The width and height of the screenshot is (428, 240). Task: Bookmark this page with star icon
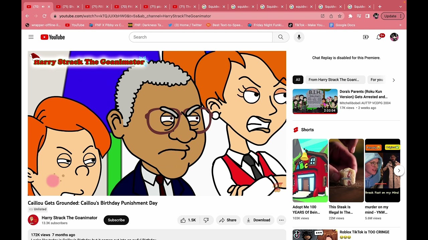click(340, 16)
